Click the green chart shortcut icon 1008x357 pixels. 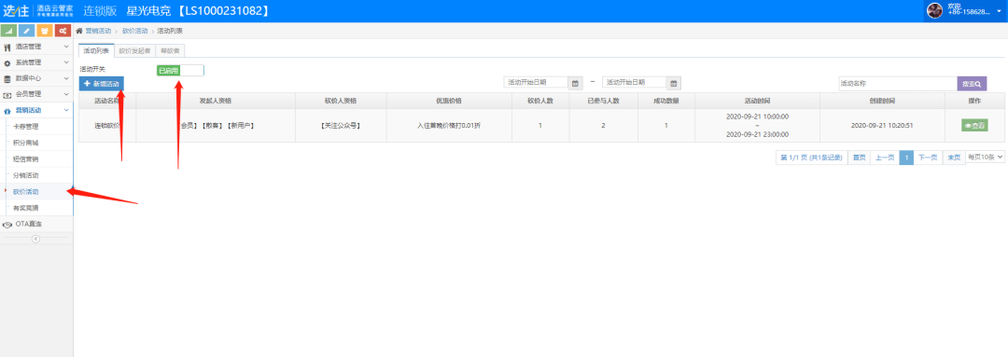[9, 31]
